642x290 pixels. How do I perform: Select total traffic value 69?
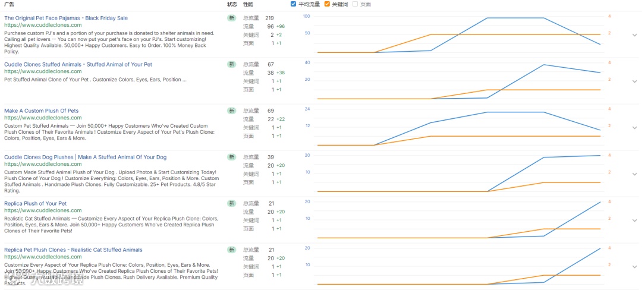click(x=270, y=111)
